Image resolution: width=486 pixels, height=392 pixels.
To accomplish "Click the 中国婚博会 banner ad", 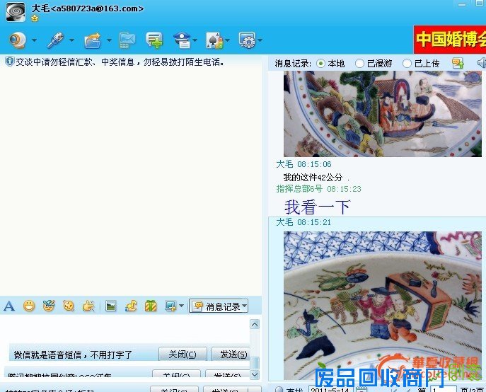I will pos(450,40).
